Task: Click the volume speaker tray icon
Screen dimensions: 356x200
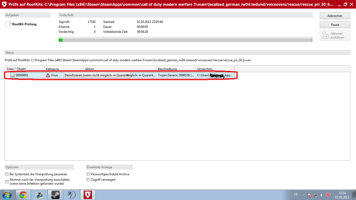Action: point(322,195)
